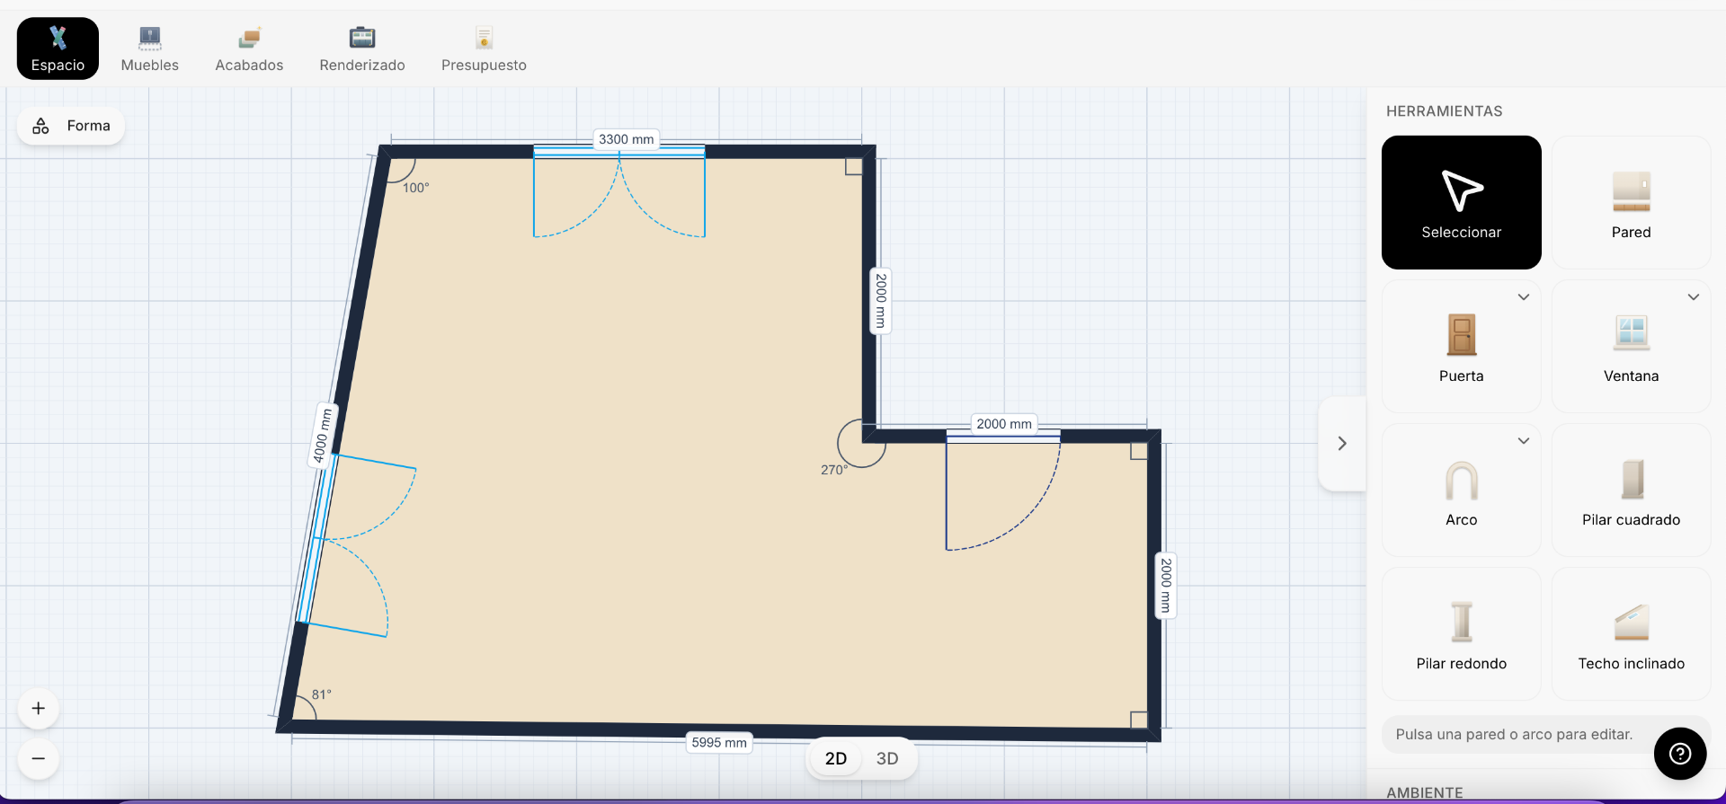This screenshot has width=1726, height=804.
Task: Click the 2000 mm label on far right wall
Action: (x=1166, y=586)
